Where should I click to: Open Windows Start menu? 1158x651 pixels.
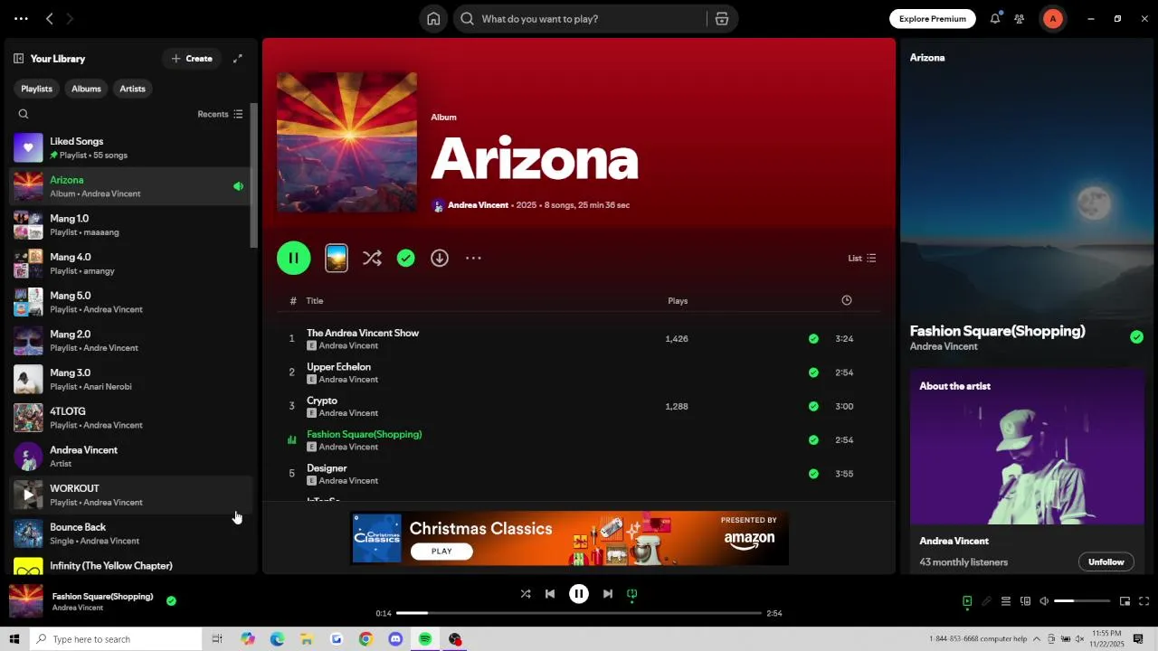click(14, 639)
